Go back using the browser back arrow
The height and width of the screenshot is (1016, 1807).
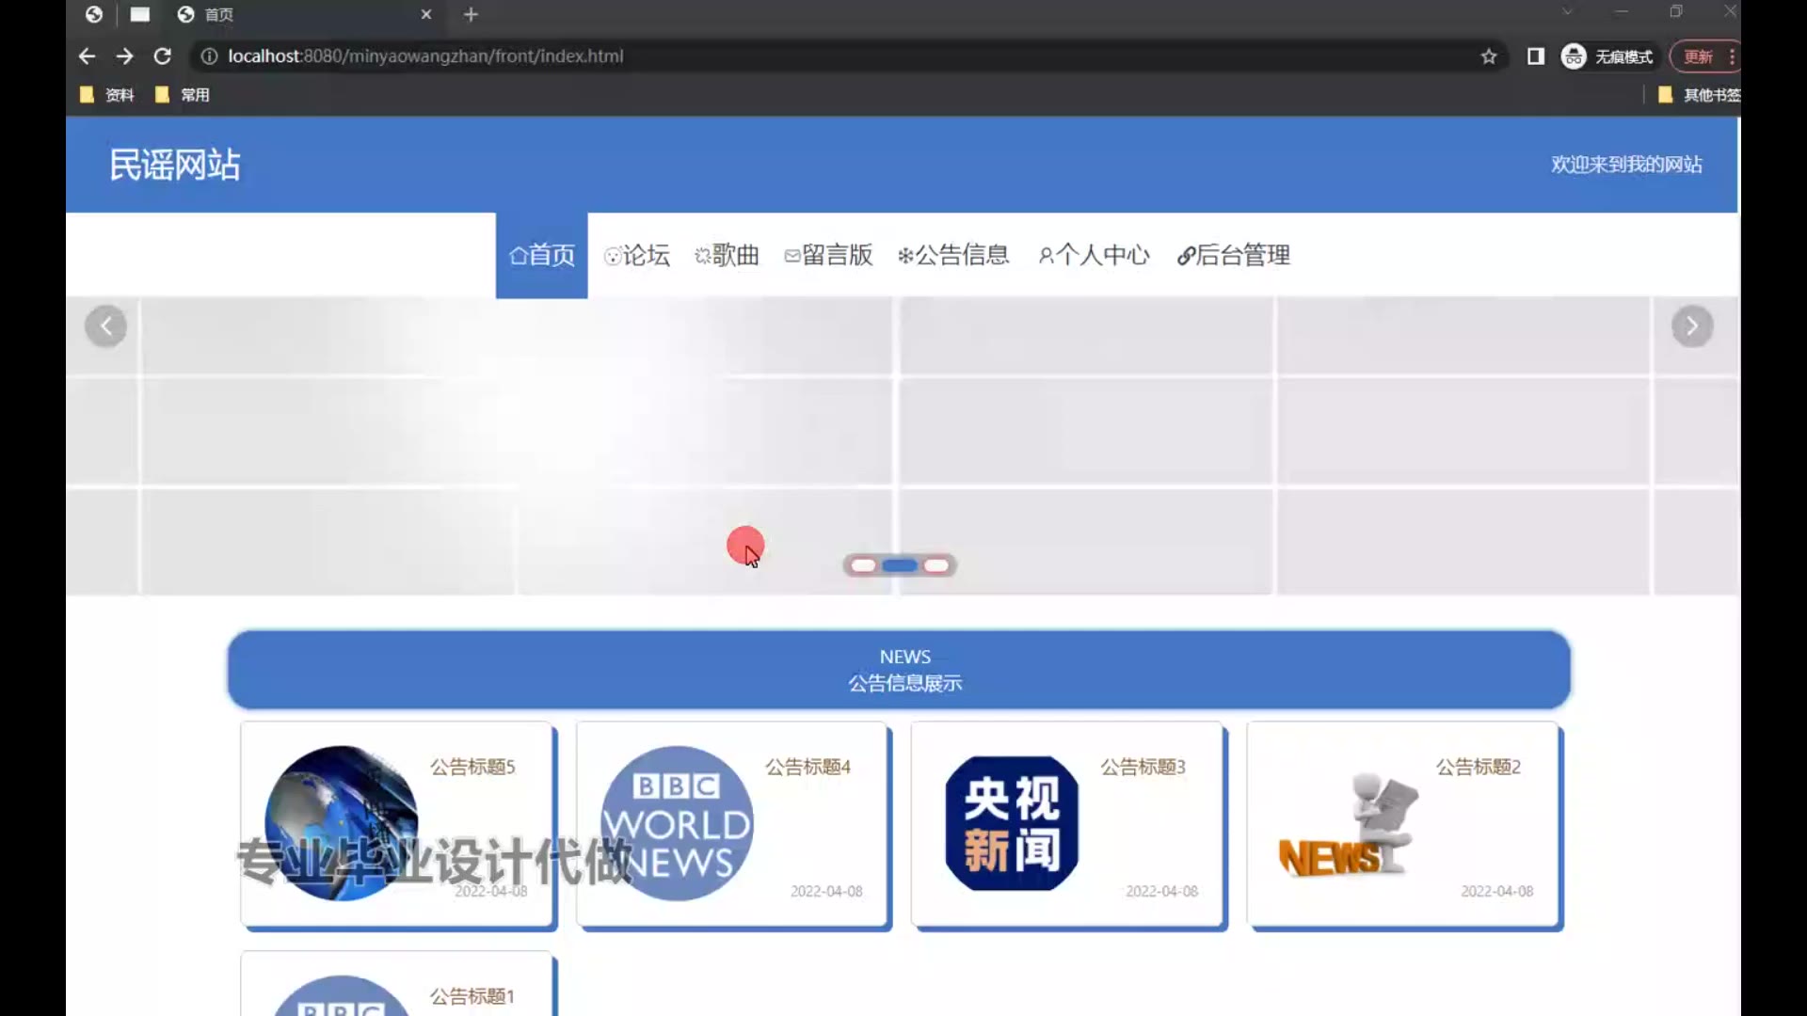(87, 56)
